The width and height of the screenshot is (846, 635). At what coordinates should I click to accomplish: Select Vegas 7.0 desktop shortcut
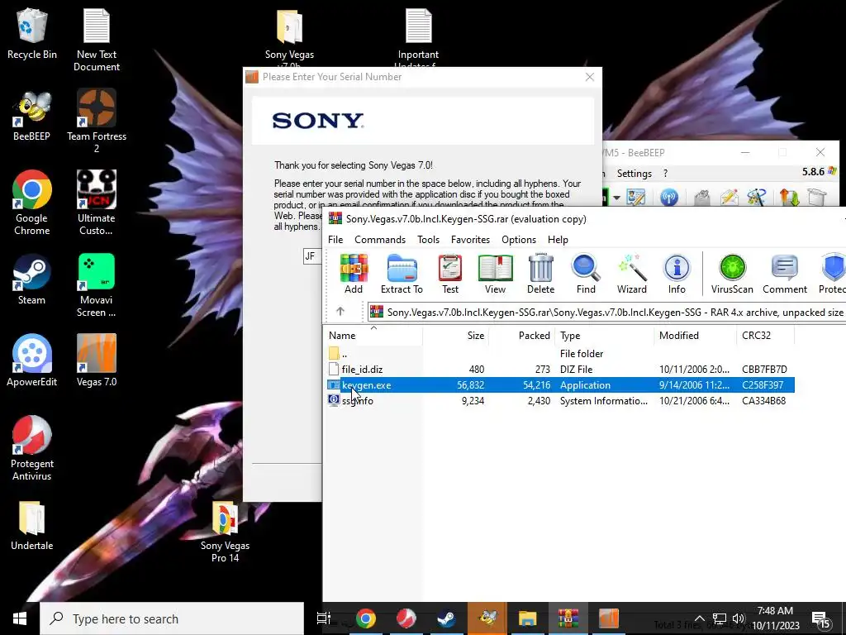97,360
